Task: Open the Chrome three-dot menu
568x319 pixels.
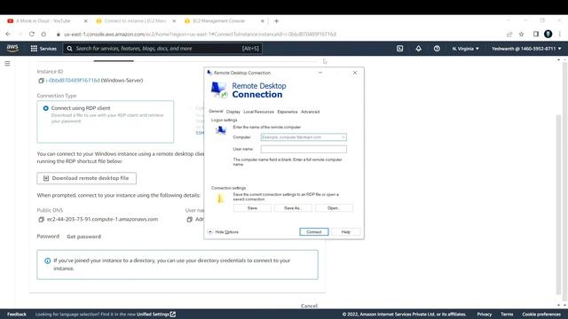Action: [x=560, y=34]
